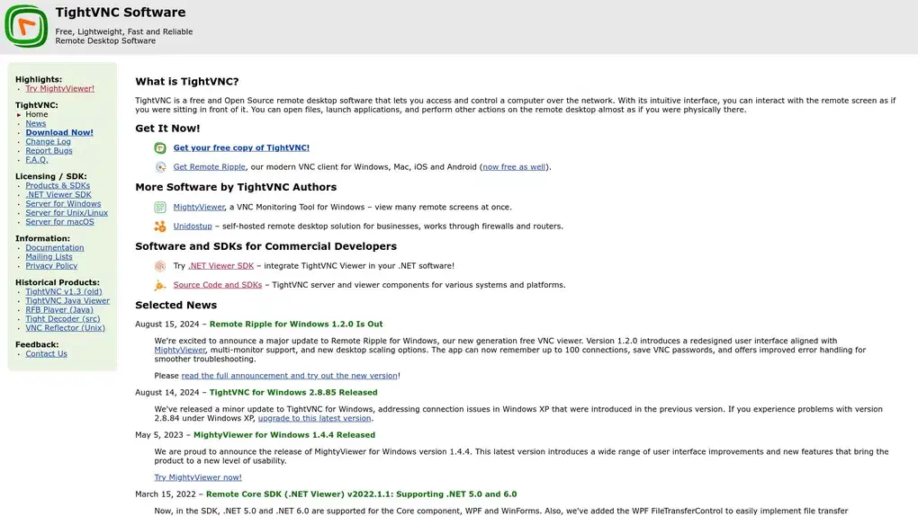Click 'upgrade to this latest version' link

pos(314,418)
